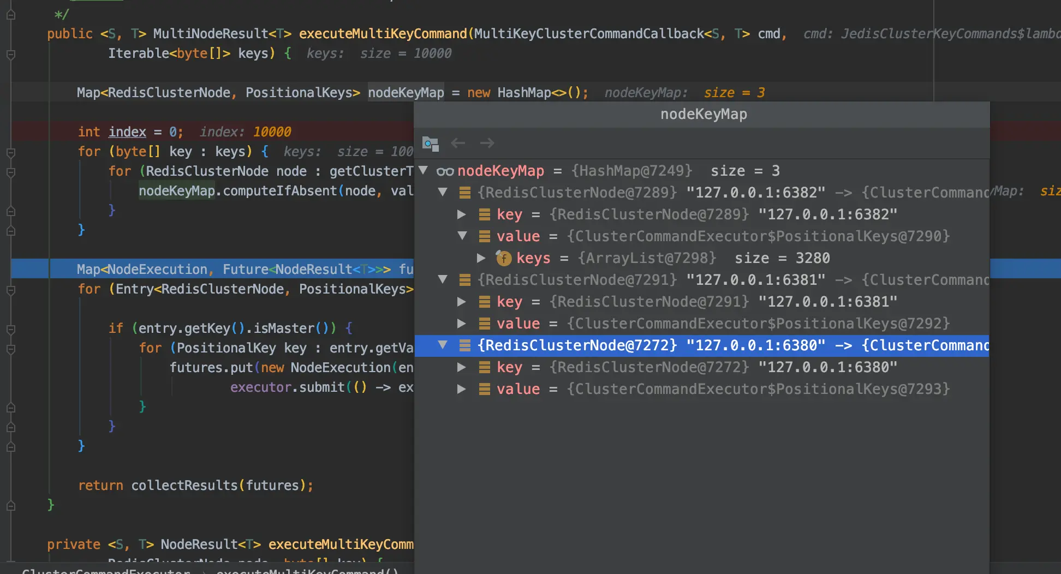
Task: Click executeMultiKeyCommand() breadcrumb at bottom
Action: [307, 571]
